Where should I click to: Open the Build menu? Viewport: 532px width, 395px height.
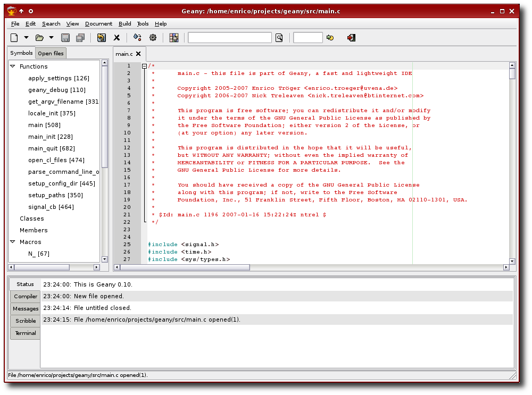[125, 24]
